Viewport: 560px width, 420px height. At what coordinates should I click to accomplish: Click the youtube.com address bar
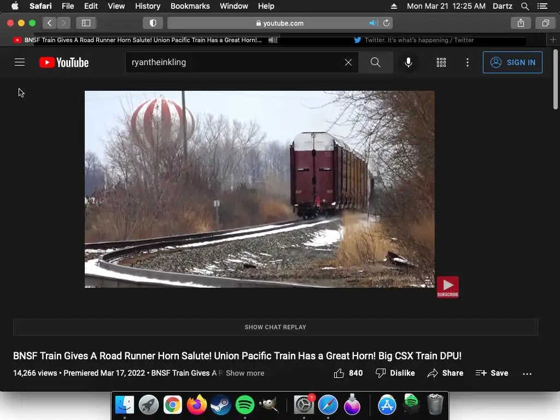280,23
